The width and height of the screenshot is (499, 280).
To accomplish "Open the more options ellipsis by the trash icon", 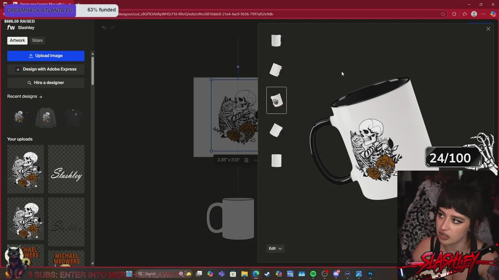I will (255, 160).
